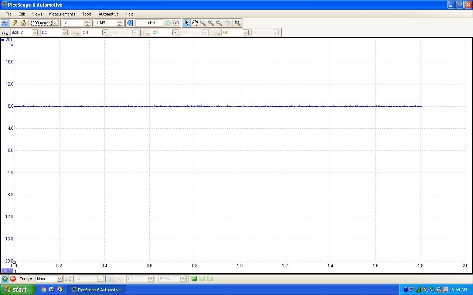Click the zoom factor field x 1
473x295 pixels.
point(74,23)
